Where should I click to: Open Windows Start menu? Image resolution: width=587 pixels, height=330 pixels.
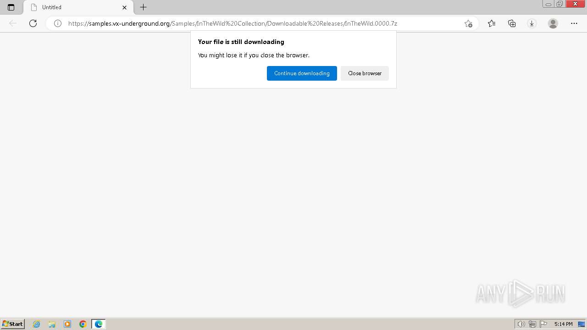12,324
